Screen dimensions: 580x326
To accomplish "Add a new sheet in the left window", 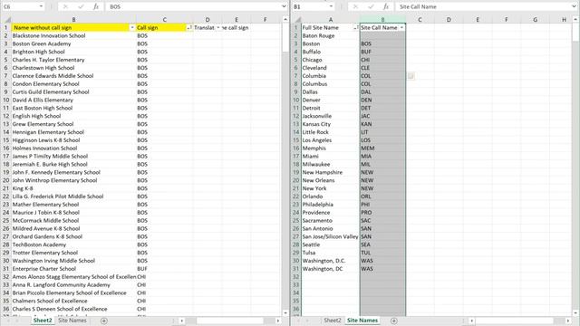I will coord(104,321).
